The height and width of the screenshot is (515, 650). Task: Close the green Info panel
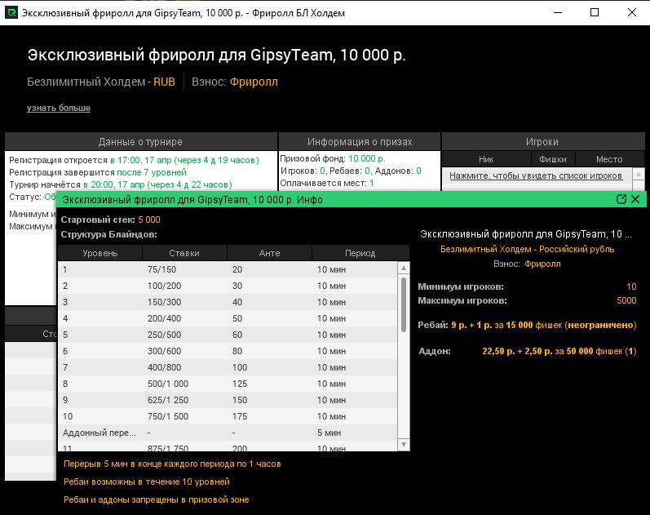click(x=635, y=199)
